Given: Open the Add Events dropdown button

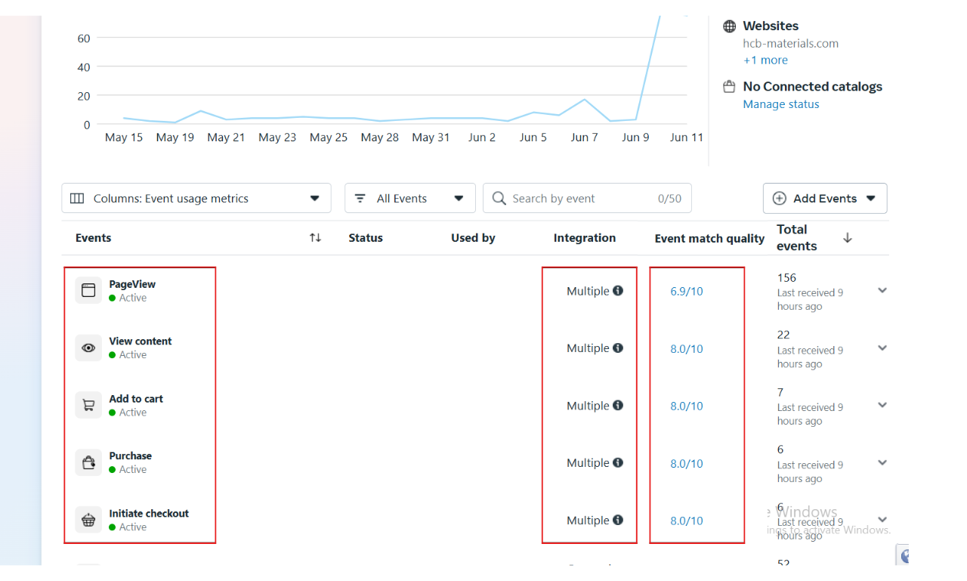Looking at the screenshot, I should coord(824,199).
